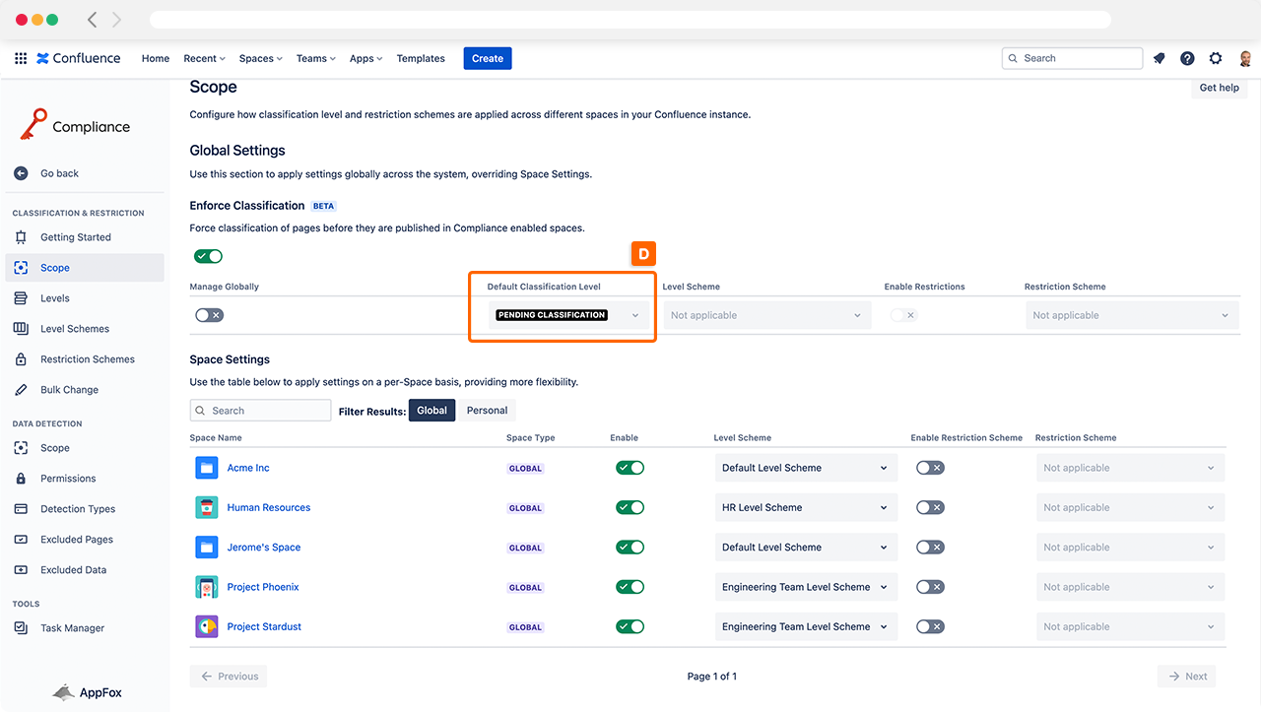Open the settings gear icon
Viewport: 1261px width, 712px height.
point(1216,58)
